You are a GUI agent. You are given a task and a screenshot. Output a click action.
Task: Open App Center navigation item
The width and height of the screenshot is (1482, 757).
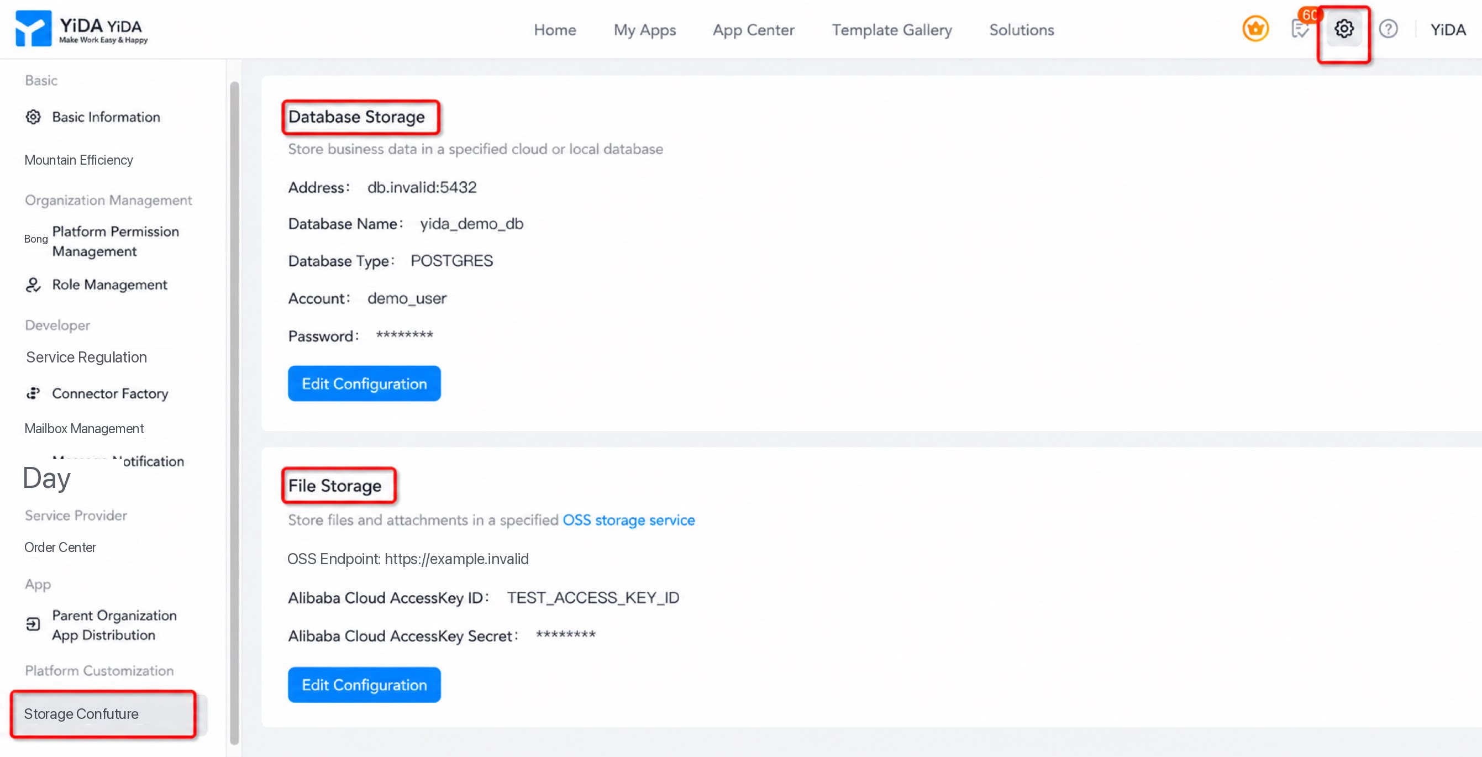[753, 30]
